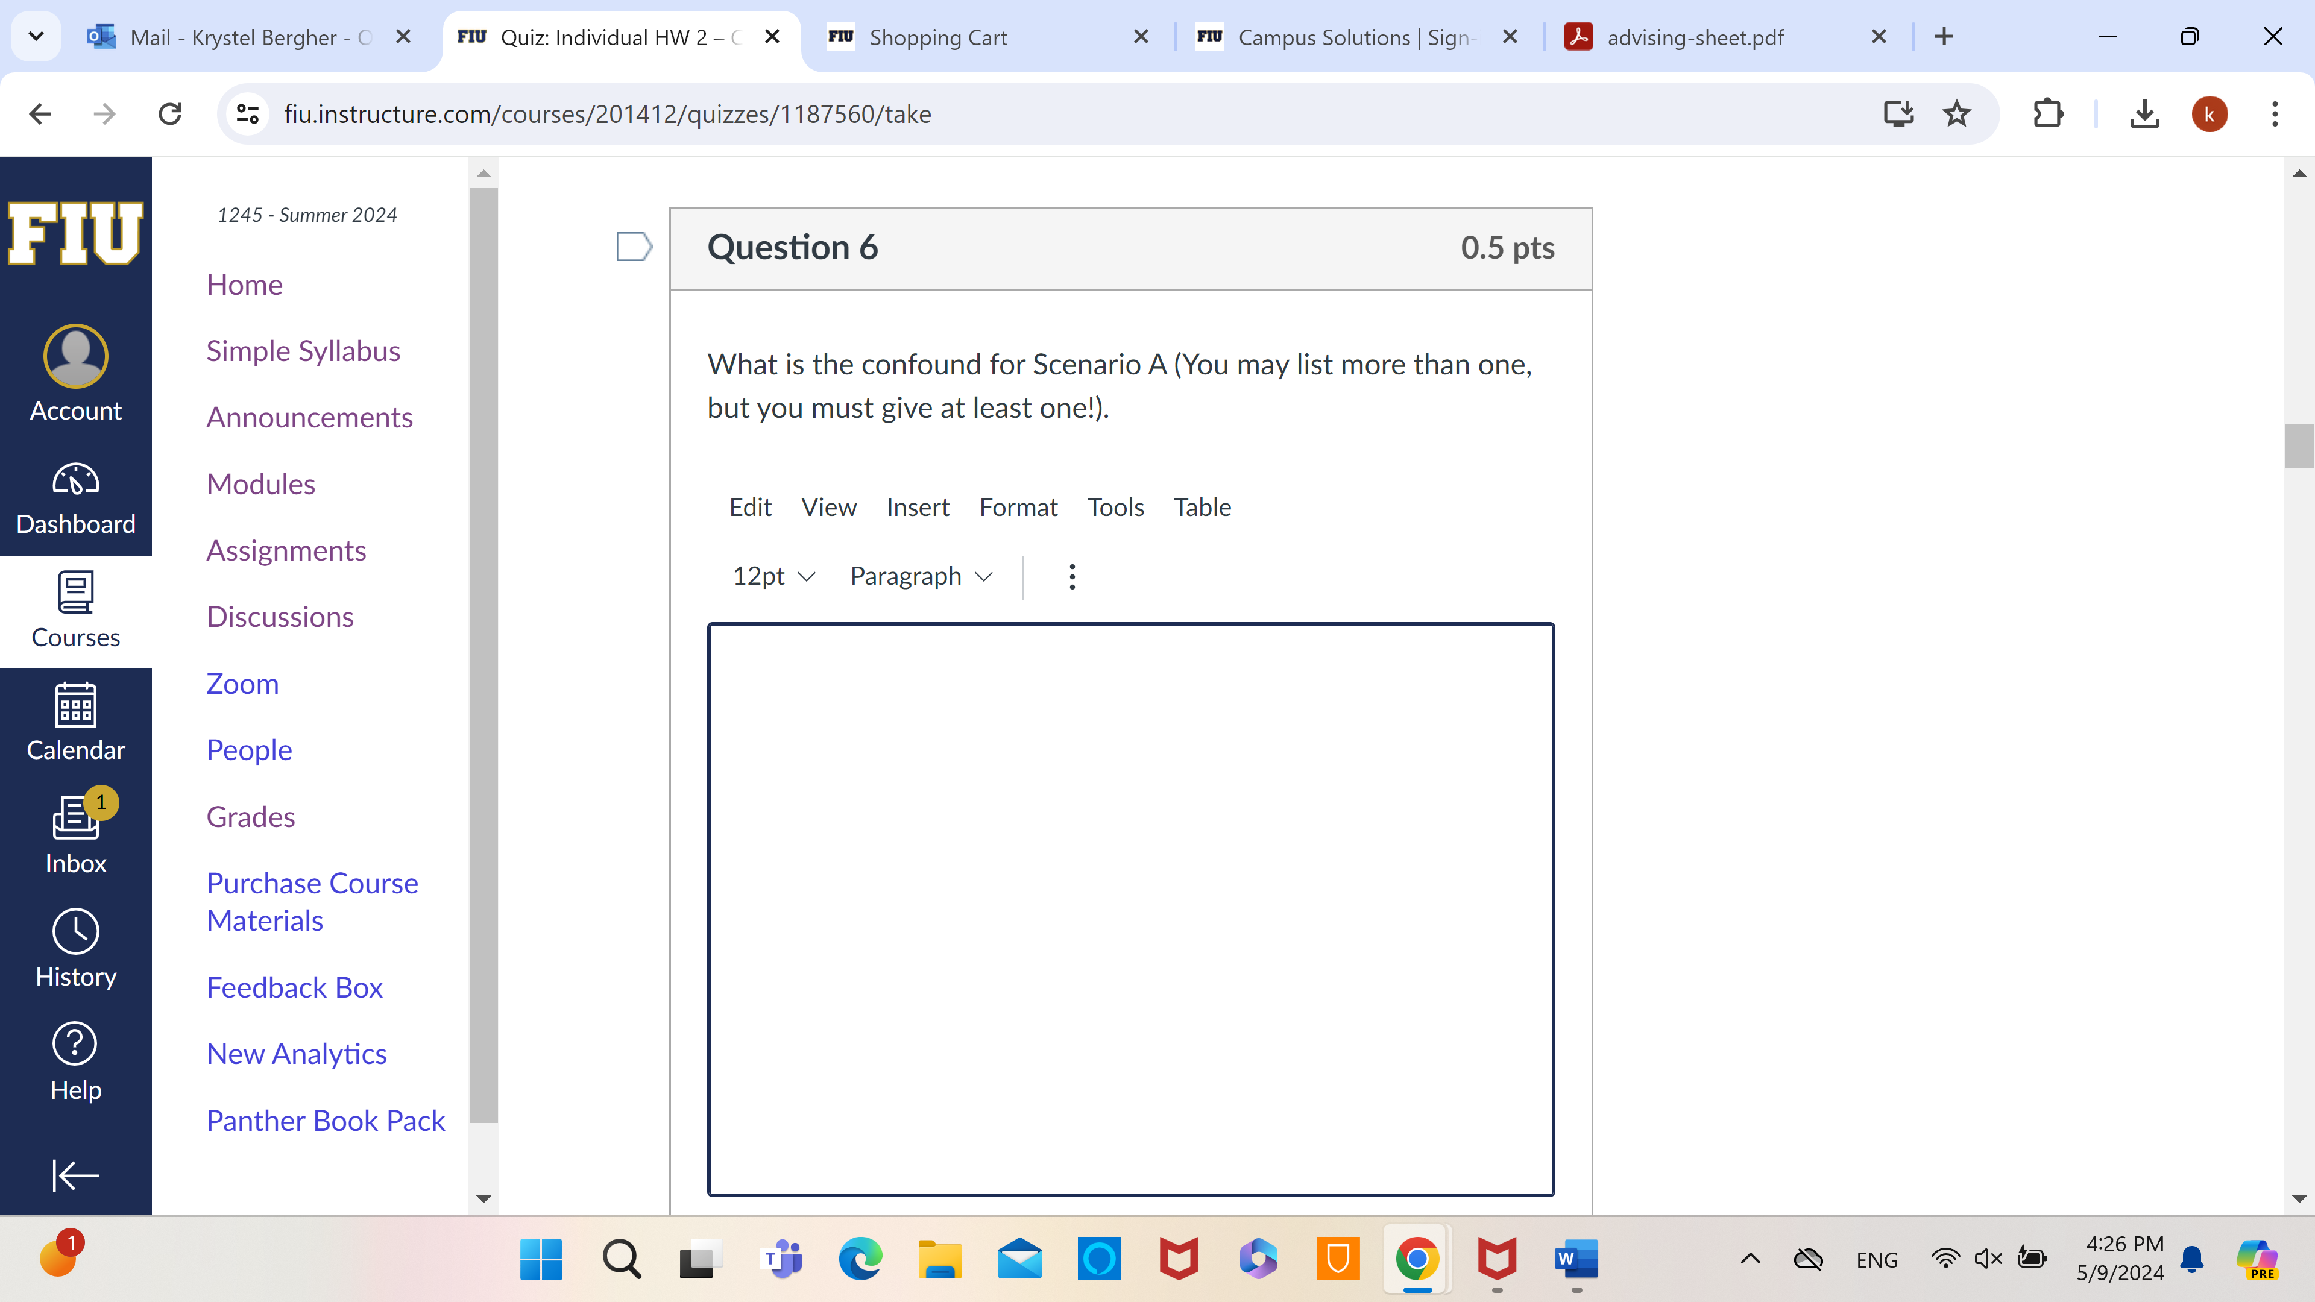
Task: Click into the Question 6 answer text area
Action: pyautogui.click(x=1130, y=908)
